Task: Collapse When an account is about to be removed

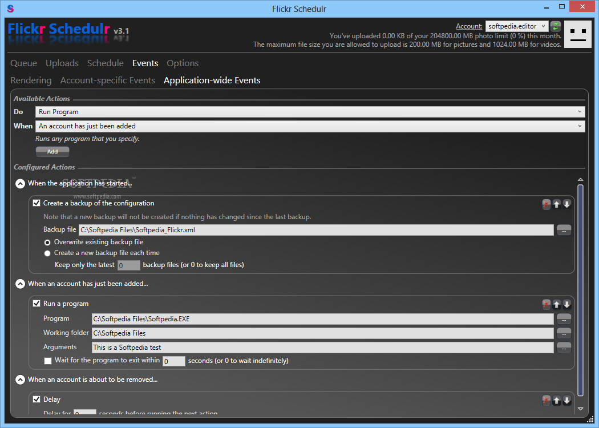Action: click(x=20, y=380)
